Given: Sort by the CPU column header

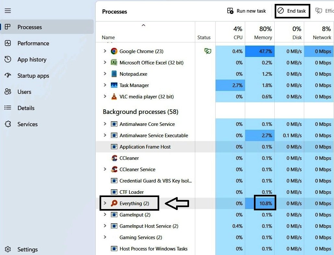Looking at the screenshot, I should coord(230,32).
